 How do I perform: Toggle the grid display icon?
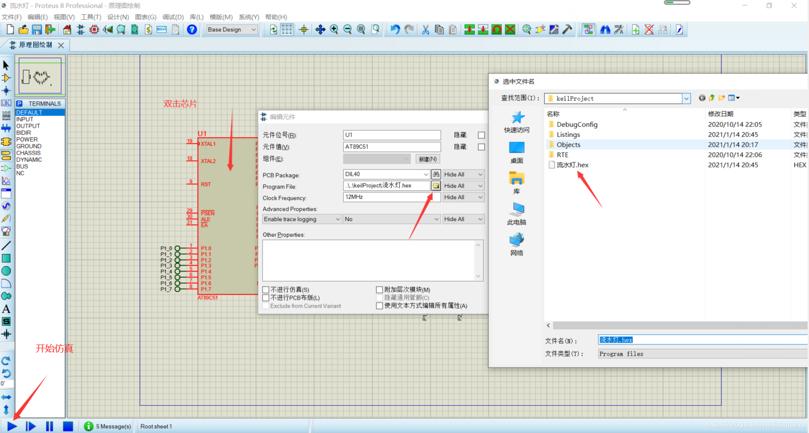287,30
